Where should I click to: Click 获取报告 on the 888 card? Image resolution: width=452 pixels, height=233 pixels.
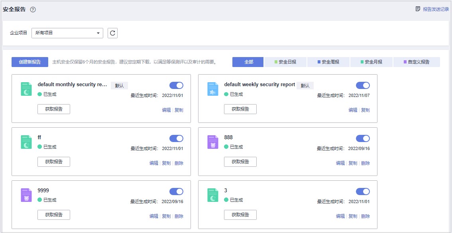[x=240, y=162]
